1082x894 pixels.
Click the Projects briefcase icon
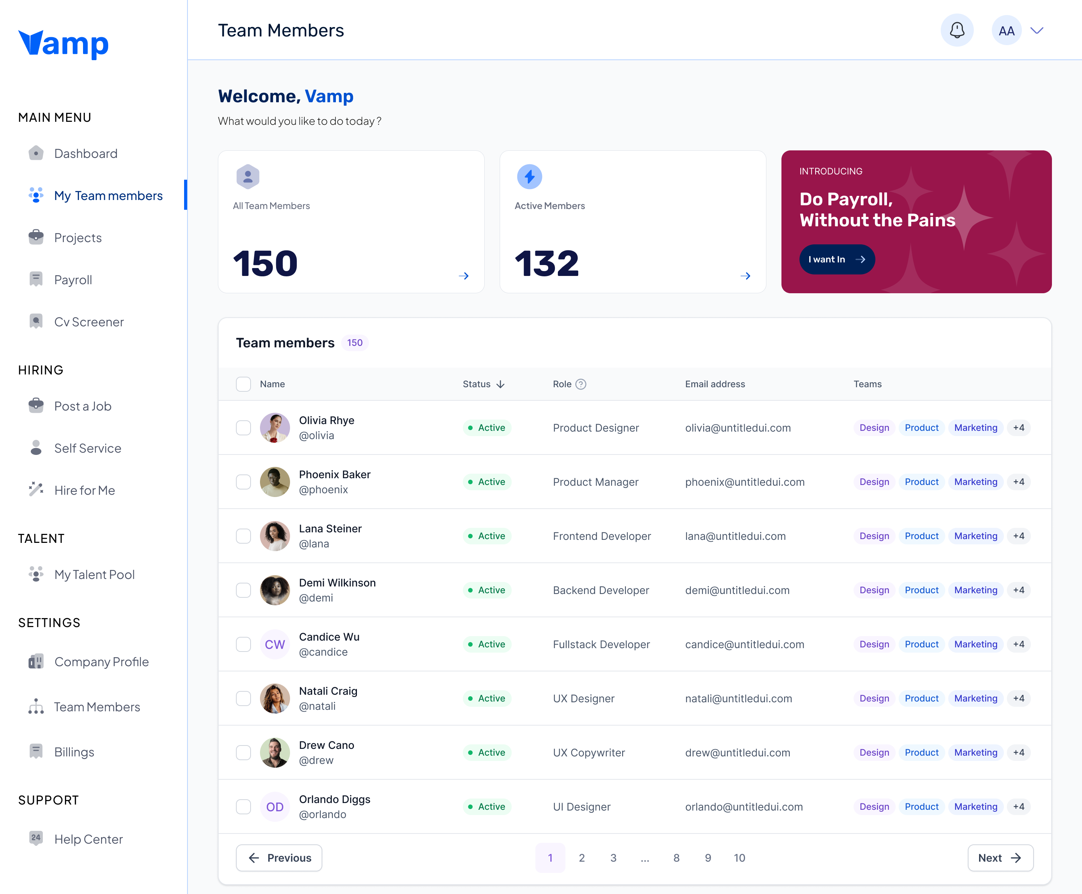coord(36,237)
